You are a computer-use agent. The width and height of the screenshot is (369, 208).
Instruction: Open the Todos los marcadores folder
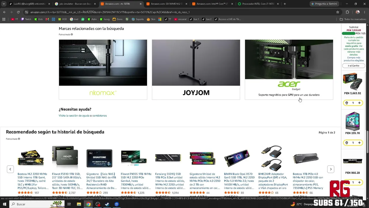pyautogui.click(x=353, y=19)
